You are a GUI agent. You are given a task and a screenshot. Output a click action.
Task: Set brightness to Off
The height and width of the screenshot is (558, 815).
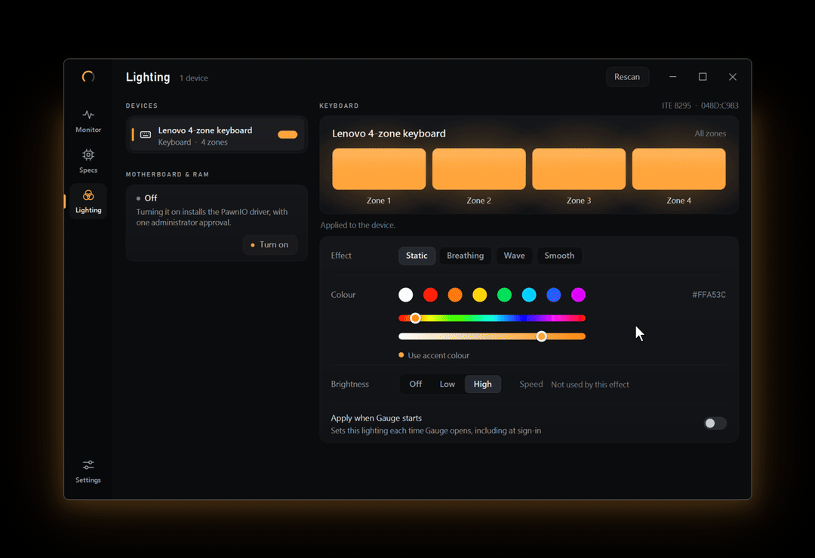(x=415, y=384)
